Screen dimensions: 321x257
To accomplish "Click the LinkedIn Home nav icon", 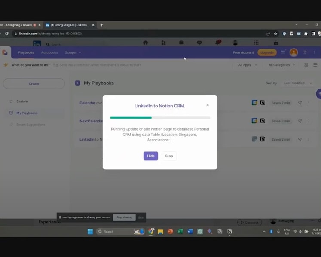I will coord(145,43).
